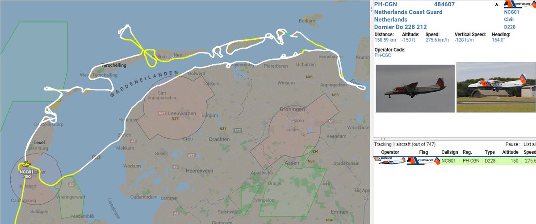The height and width of the screenshot is (224, 536).
Task: Click the D228 type cell in list
Action: tap(490, 160)
